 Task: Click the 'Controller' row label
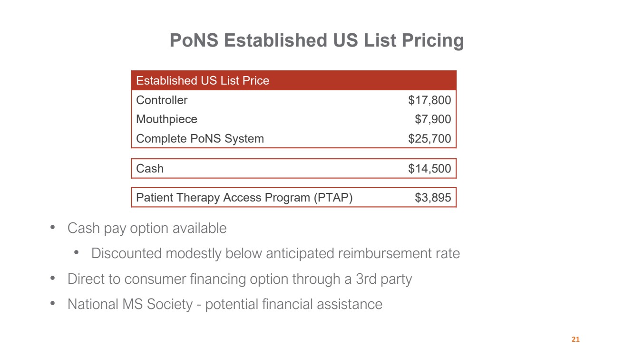(x=162, y=100)
